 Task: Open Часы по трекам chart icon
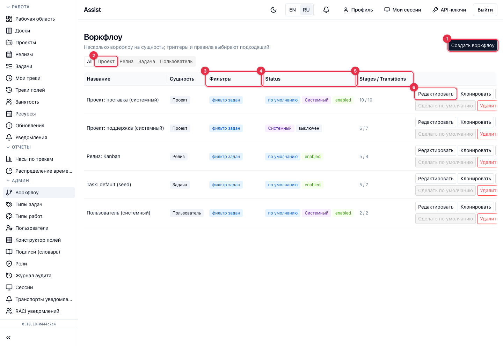9,159
